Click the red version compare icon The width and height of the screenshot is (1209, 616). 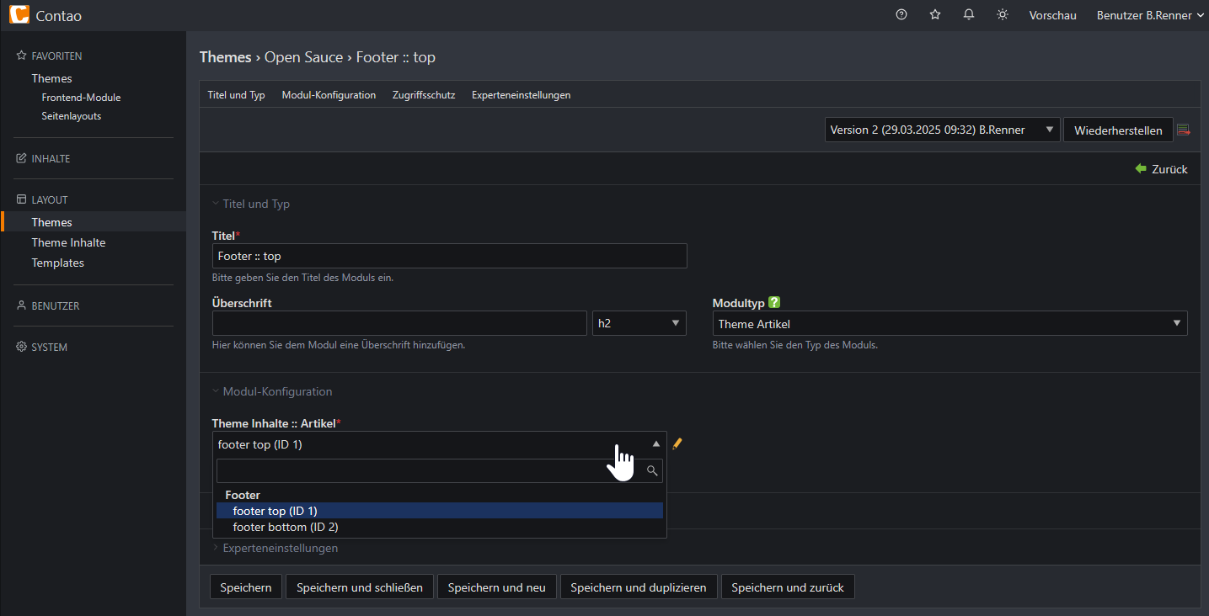pyautogui.click(x=1184, y=130)
